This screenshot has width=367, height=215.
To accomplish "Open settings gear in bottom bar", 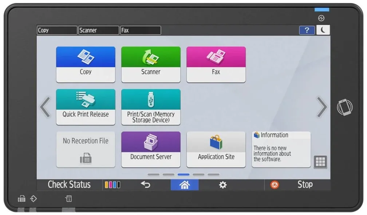I will point(223,185).
